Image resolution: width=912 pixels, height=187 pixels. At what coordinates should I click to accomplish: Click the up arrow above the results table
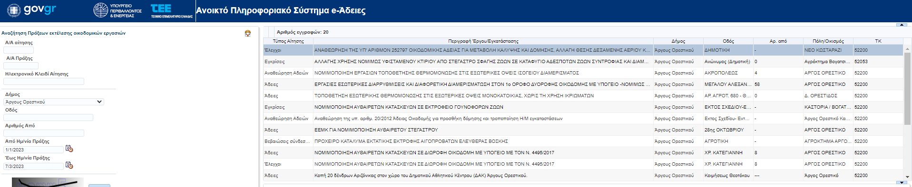(901, 25)
